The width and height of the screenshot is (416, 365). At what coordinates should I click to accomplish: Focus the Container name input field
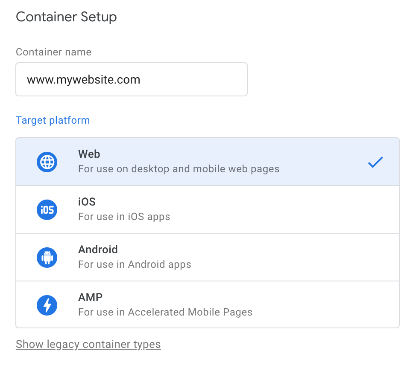[x=132, y=79]
